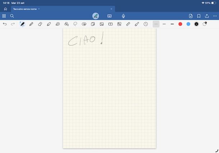This screenshot has height=153, width=219.
Task: Close the Taccuino senza nome tab
Action: pos(111,9)
